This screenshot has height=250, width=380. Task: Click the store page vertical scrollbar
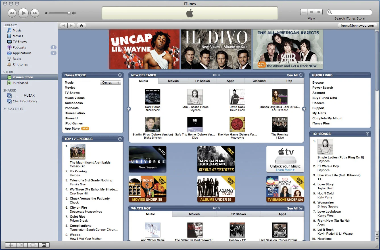(377, 61)
